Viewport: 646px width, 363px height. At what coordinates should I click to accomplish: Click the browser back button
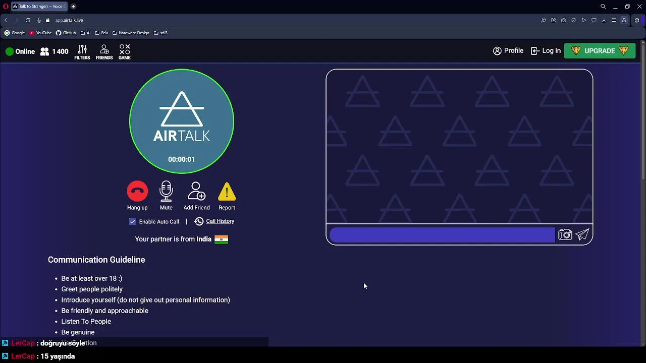tap(6, 20)
